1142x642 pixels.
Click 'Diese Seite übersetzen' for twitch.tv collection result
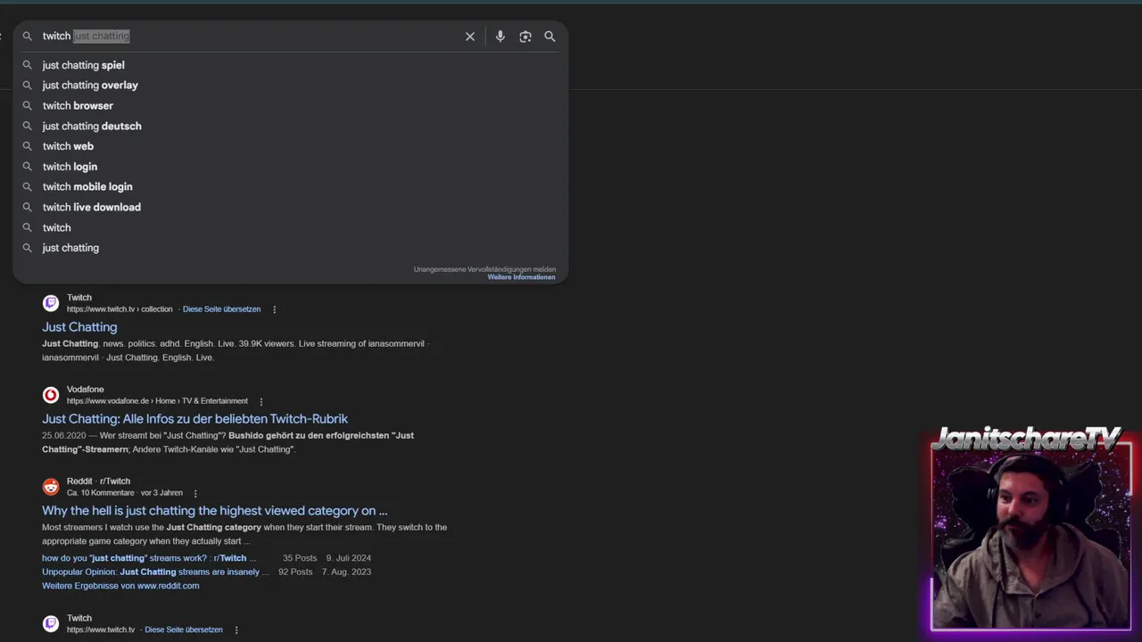coord(221,309)
